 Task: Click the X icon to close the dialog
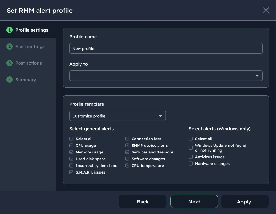266,10
